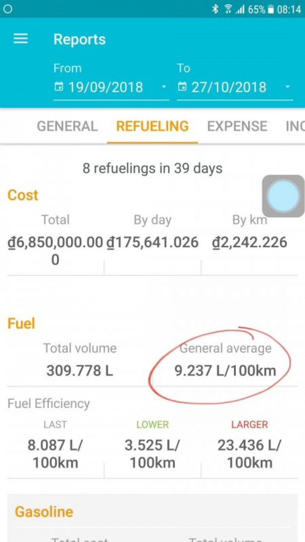The image size is (305, 542).
Task: Tap the floating blue assistive circle button
Action: [x=283, y=196]
